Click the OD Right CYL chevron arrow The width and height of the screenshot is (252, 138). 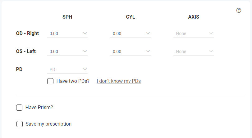pyautogui.click(x=148, y=33)
